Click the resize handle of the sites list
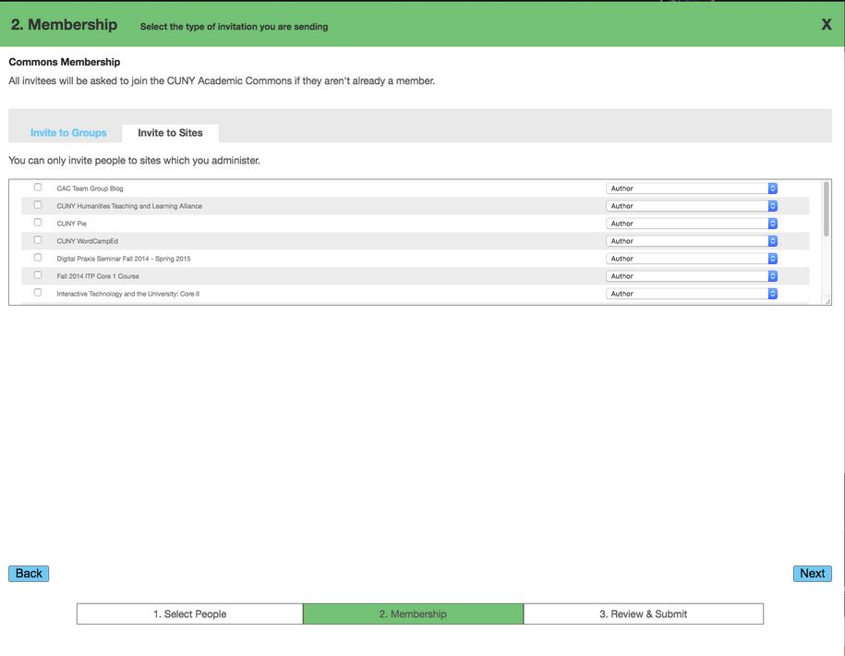This screenshot has width=845, height=656. [x=827, y=301]
